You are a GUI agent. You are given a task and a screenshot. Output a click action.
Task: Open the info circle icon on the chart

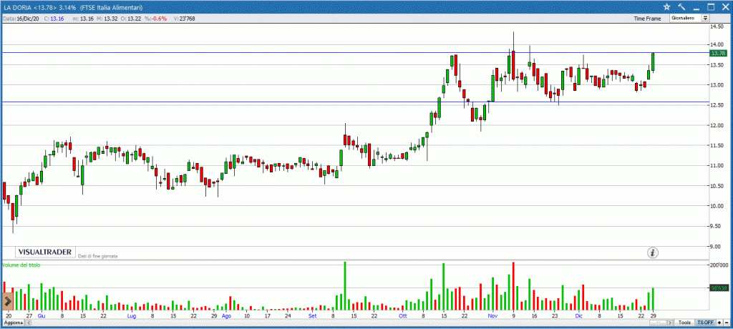(653, 252)
